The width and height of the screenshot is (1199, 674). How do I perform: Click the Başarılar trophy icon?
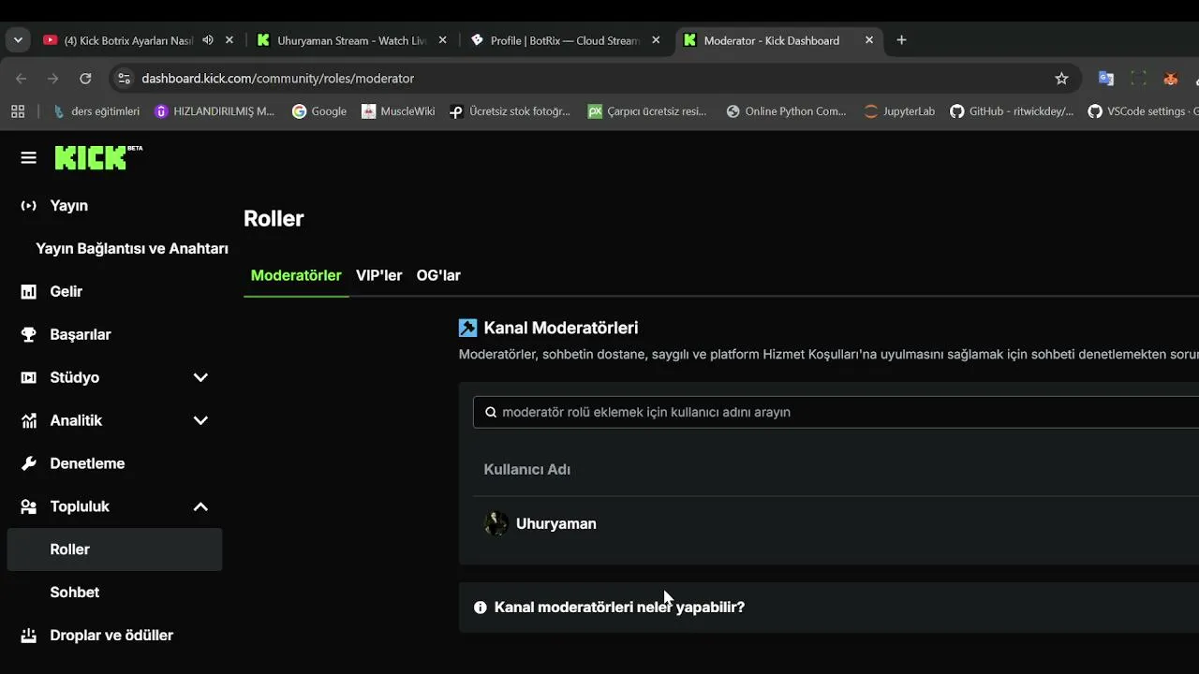pyautogui.click(x=29, y=335)
